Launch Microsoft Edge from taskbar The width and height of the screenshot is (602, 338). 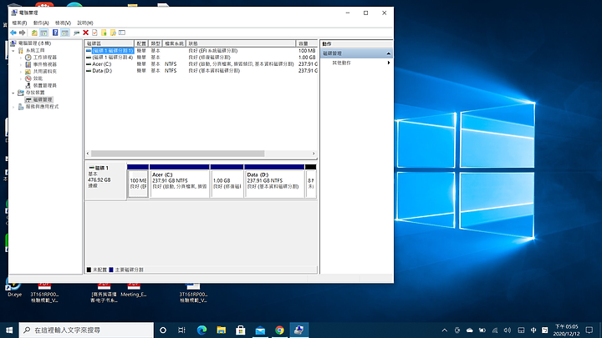coord(202,330)
